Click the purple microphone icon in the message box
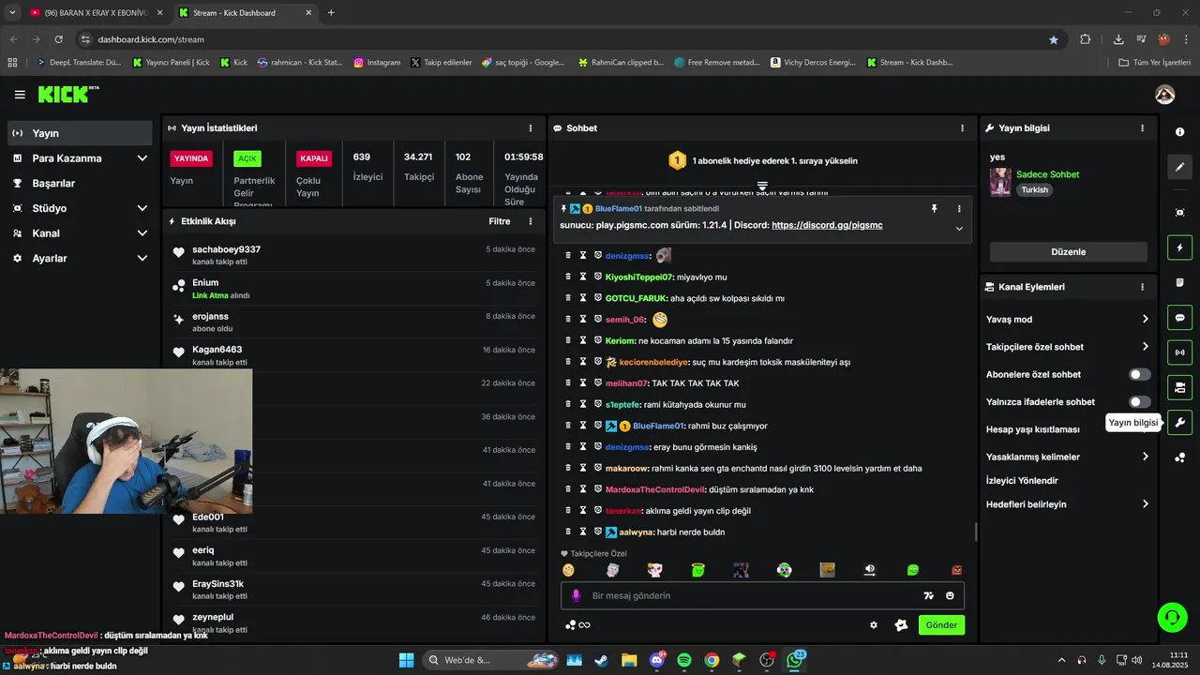1200x675 pixels. coord(577,596)
